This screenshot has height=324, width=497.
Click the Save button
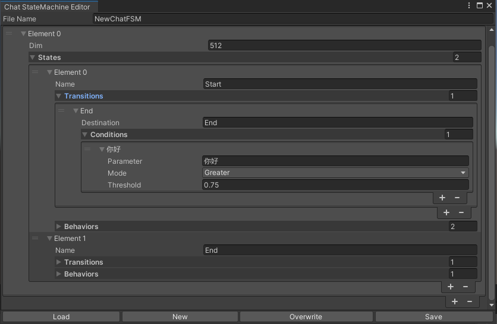pyautogui.click(x=433, y=317)
